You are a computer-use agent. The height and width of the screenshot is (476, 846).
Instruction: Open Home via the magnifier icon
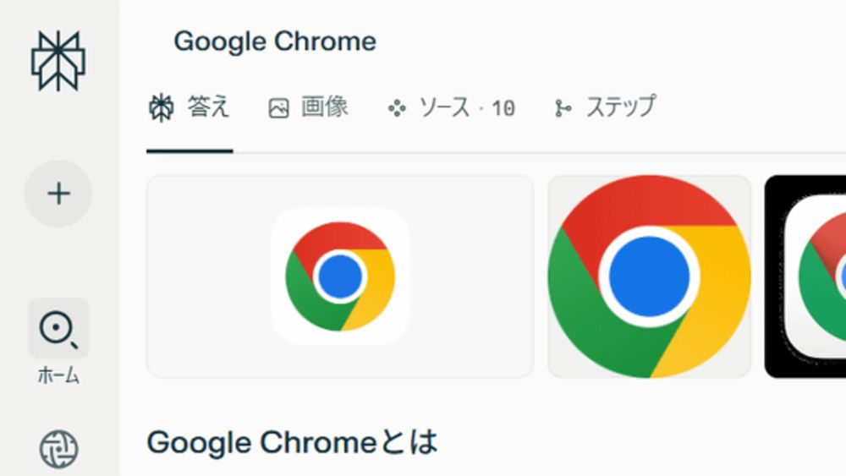coord(58,328)
